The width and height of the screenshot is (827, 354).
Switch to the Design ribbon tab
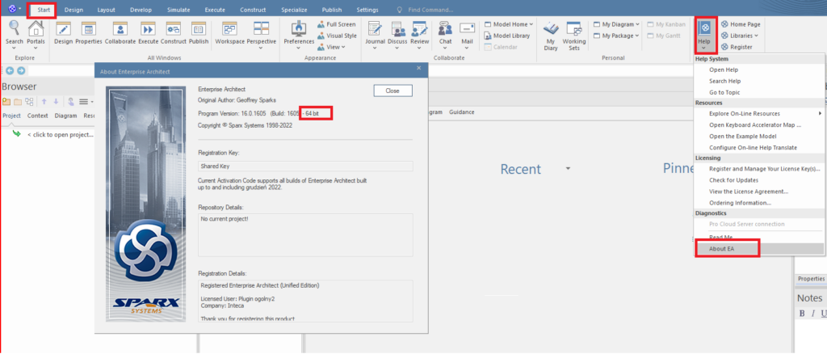coord(73,10)
